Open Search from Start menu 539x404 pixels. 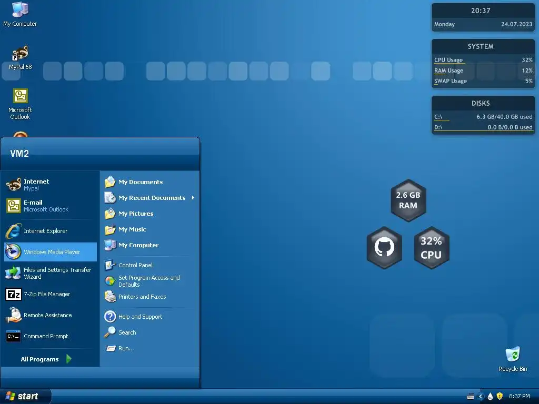click(149, 332)
